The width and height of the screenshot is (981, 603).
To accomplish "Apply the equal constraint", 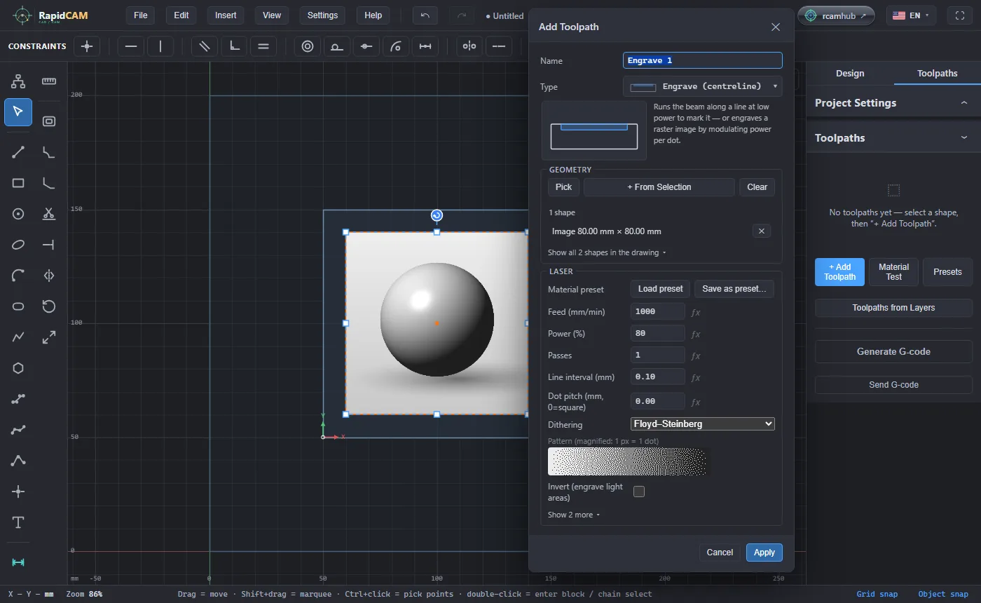I will (x=263, y=46).
